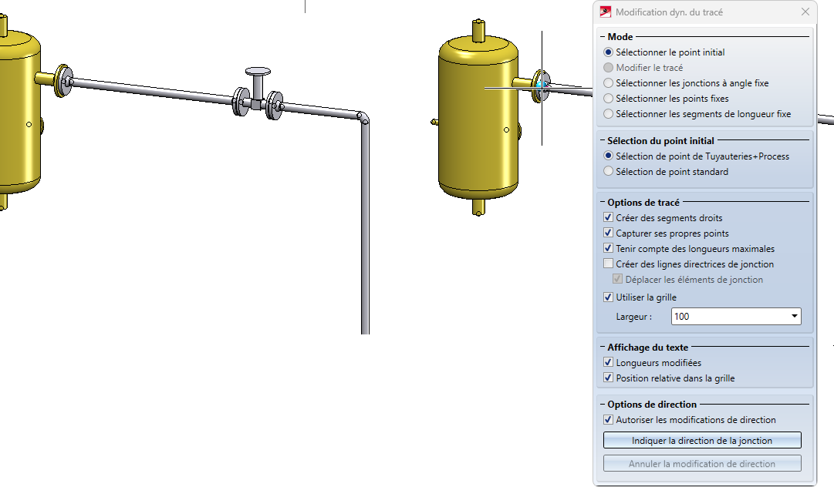Click the valve handwheel on the pipe
The height and width of the screenshot is (487, 834).
[258, 72]
